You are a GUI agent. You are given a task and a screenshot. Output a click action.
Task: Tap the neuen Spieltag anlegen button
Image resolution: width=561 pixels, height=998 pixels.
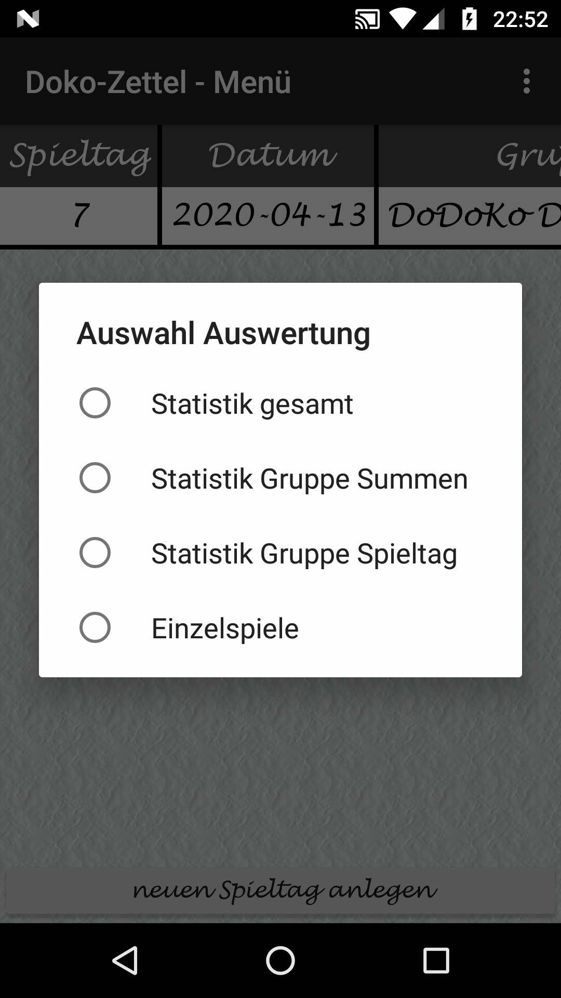pyautogui.click(x=280, y=890)
